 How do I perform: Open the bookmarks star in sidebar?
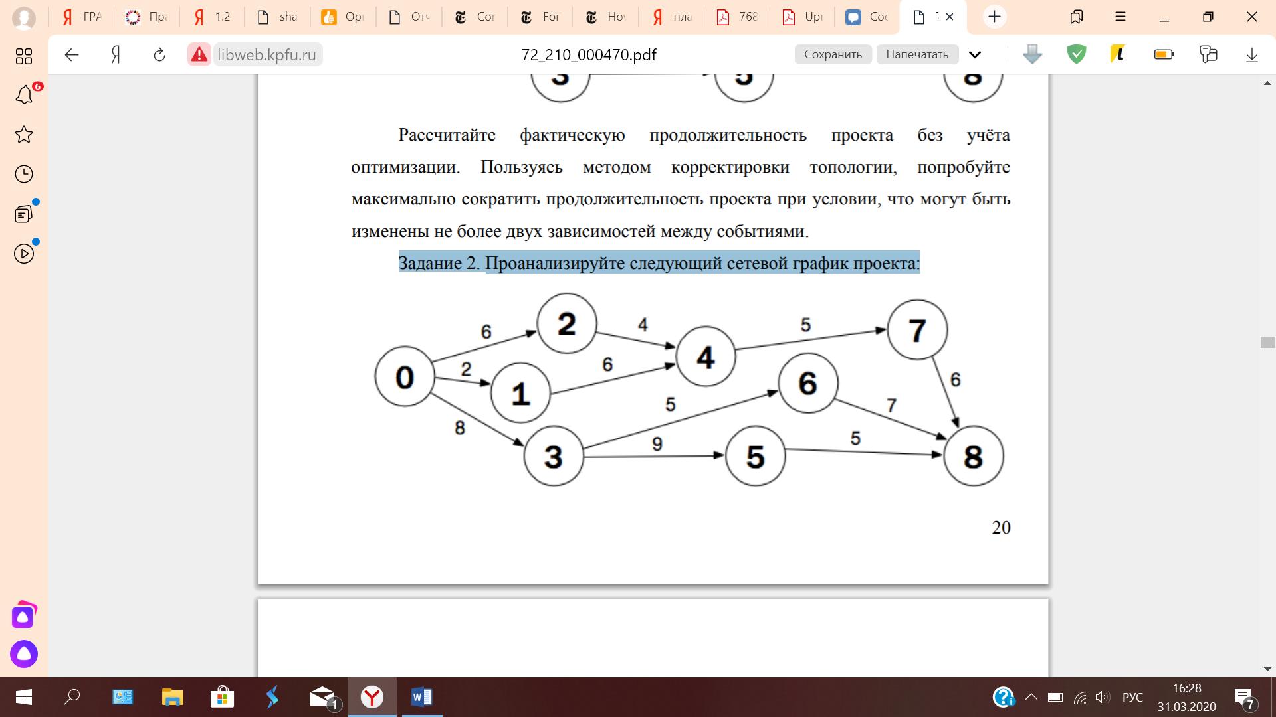pyautogui.click(x=24, y=135)
